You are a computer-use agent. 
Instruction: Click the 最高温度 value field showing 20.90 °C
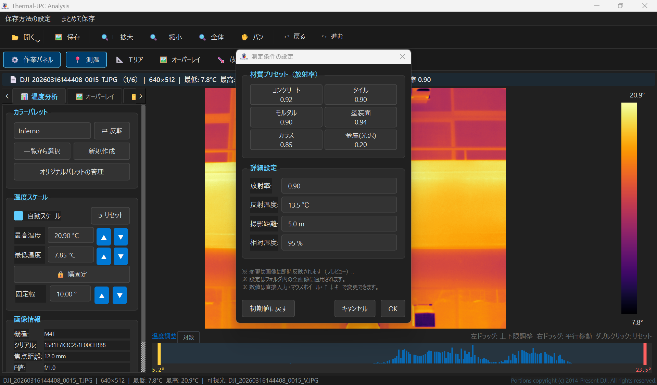click(71, 236)
